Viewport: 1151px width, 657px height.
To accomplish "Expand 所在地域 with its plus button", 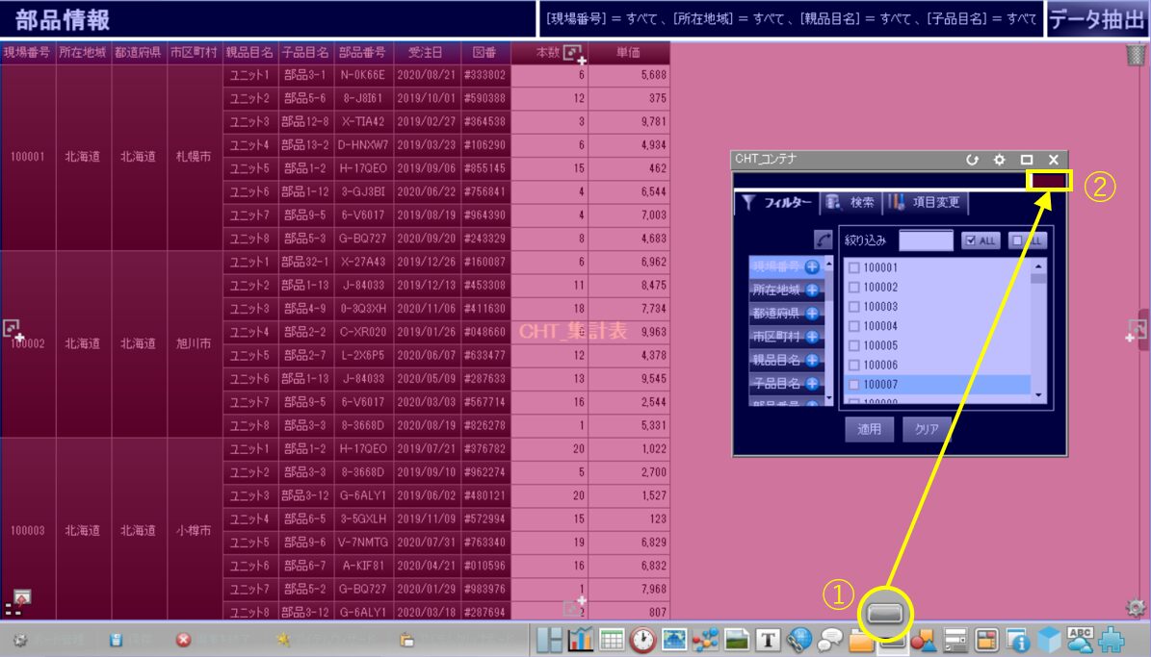I will click(x=812, y=290).
